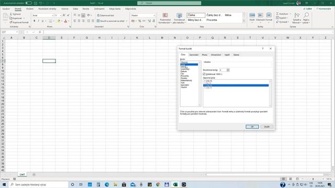The image size is (335, 188).
Task: Open the Soubor menu
Action: tap(6, 9)
